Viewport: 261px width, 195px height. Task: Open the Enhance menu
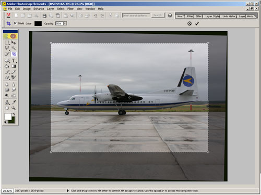[39, 9]
